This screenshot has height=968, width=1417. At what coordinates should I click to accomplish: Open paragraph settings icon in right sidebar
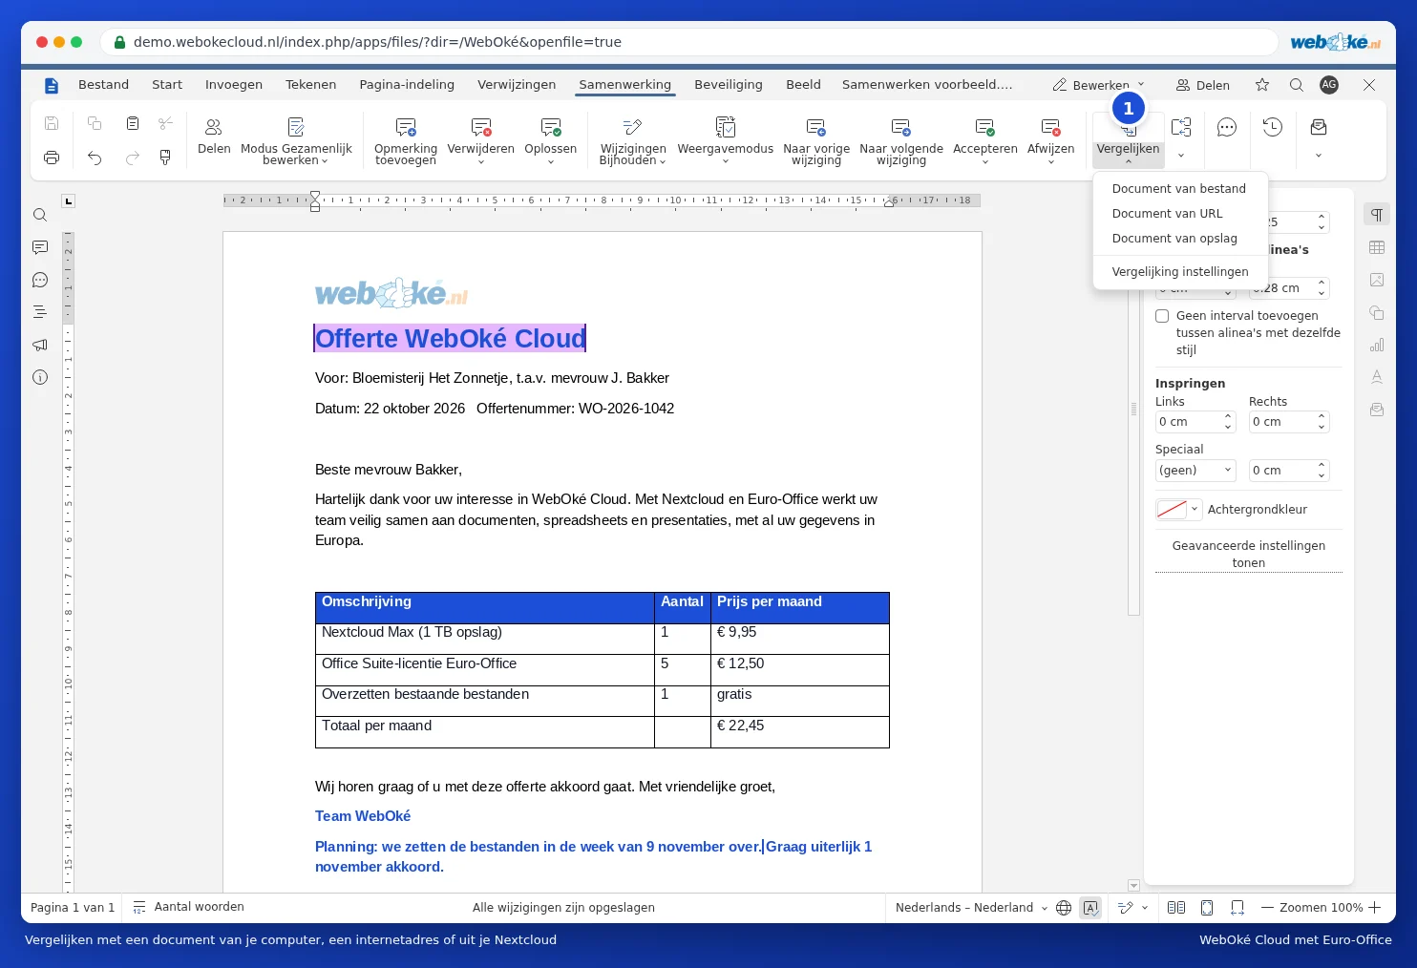click(1377, 215)
